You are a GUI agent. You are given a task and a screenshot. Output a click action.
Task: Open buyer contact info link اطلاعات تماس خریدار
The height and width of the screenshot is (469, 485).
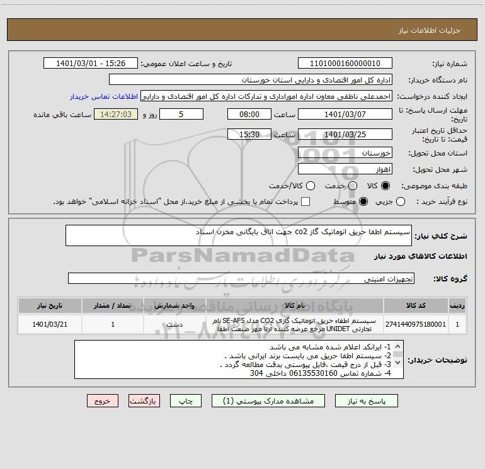(x=104, y=96)
